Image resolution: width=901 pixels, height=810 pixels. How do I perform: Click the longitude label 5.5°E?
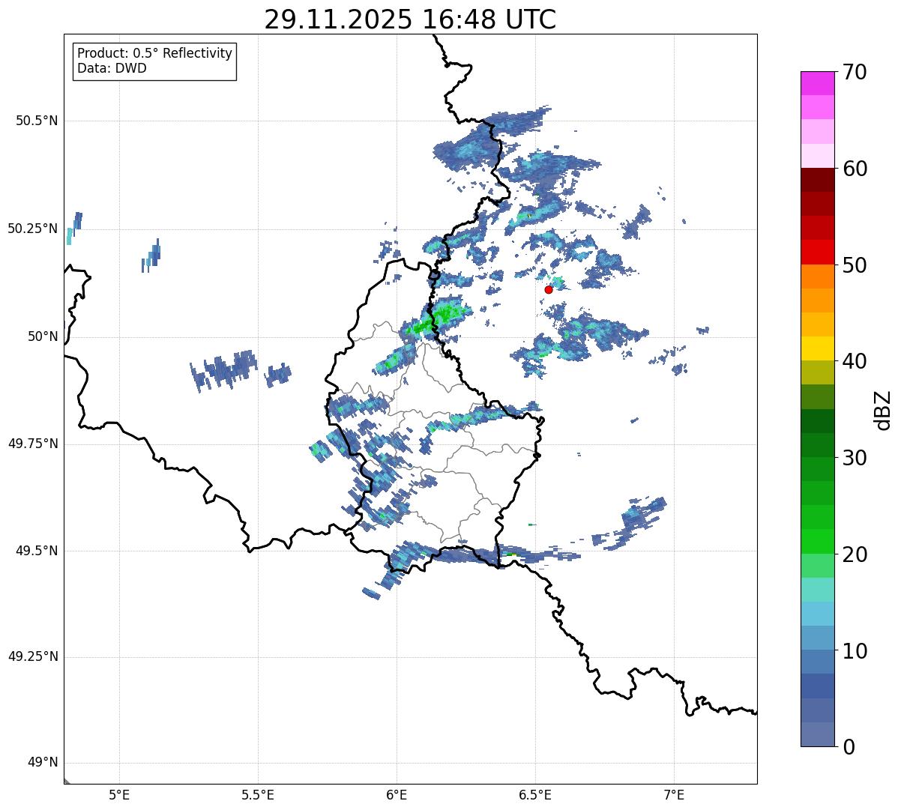coord(258,794)
